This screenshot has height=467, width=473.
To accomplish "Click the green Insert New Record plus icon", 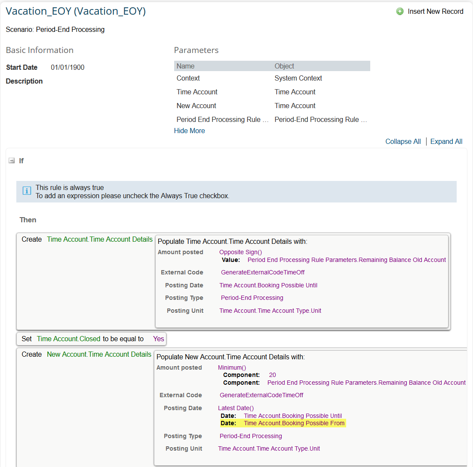I will pos(400,12).
